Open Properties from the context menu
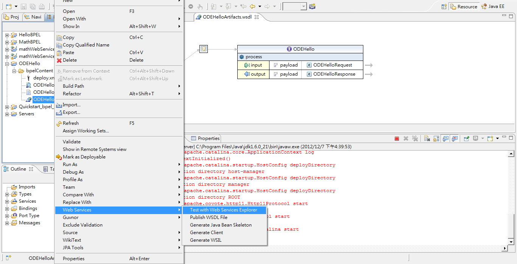 (x=119, y=259)
